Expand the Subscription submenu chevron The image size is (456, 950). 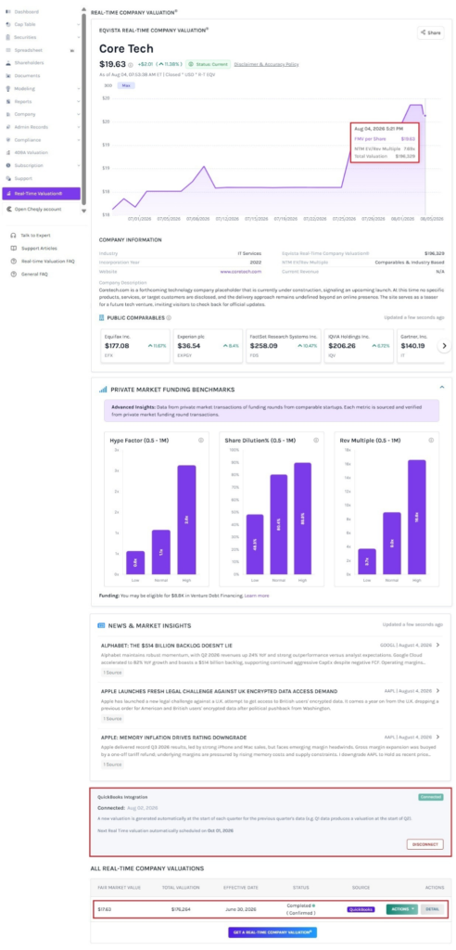[x=78, y=165]
